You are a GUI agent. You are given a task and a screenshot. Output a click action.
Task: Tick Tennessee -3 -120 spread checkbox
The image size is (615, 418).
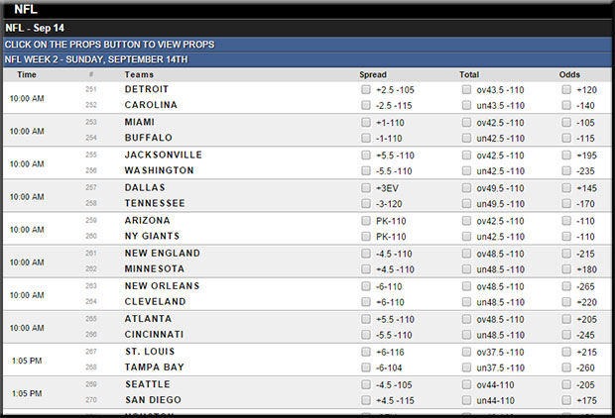pyautogui.click(x=366, y=204)
